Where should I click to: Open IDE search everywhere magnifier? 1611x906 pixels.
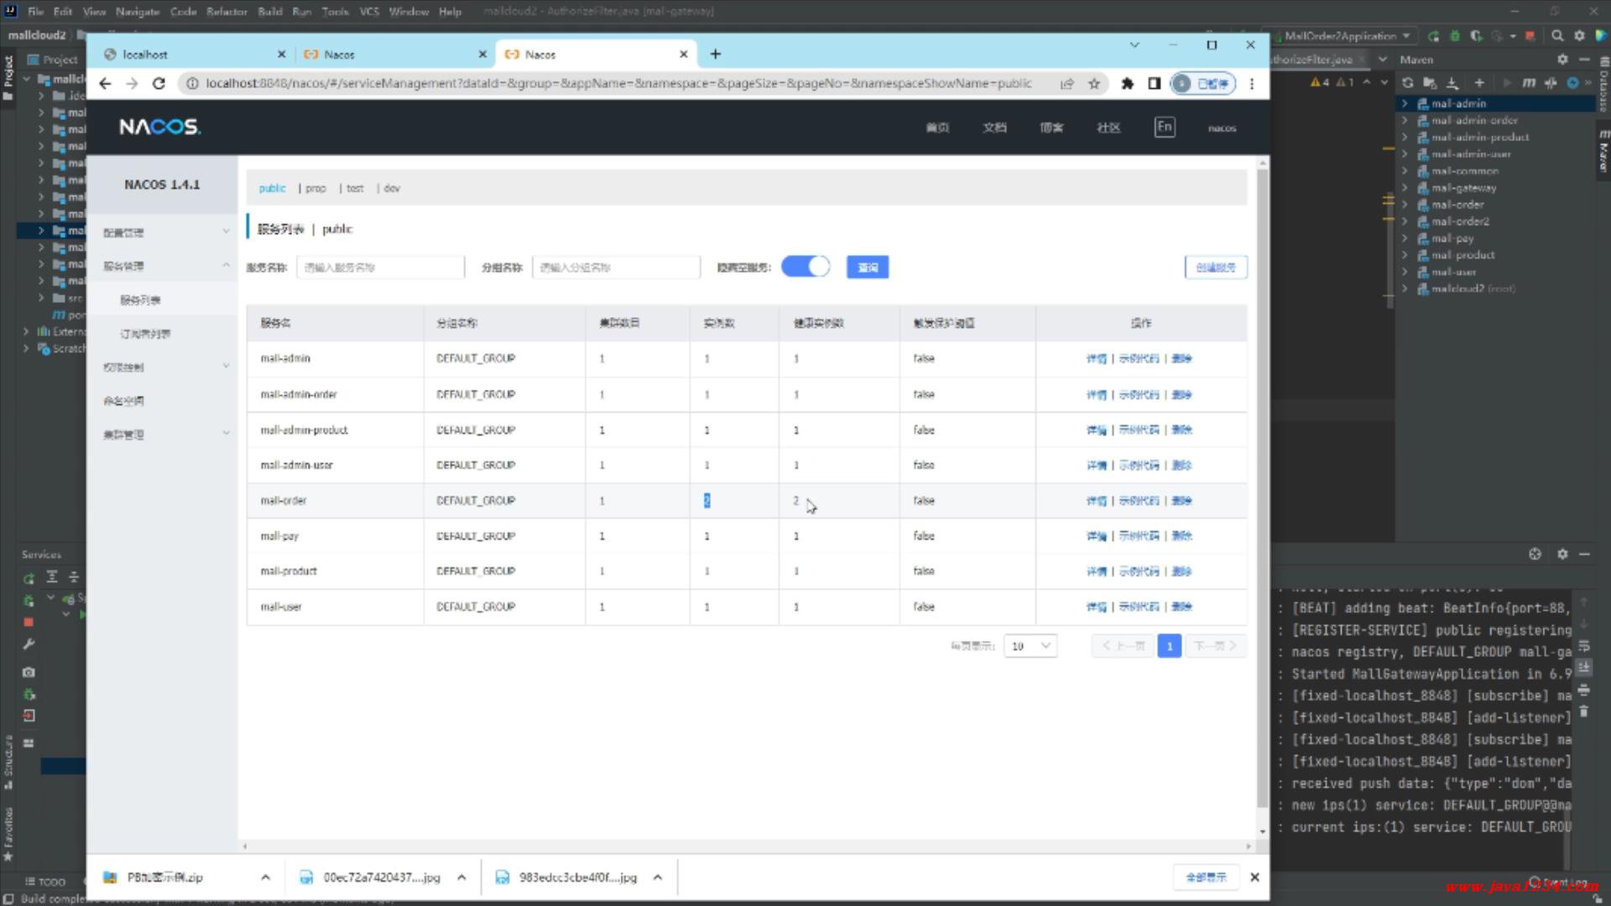coord(1557,35)
